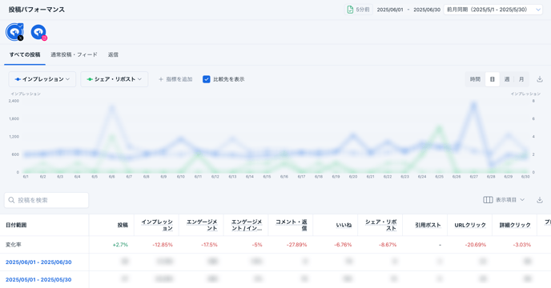The width and height of the screenshot is (551, 288).
Task: Click the 5分前 last-updated label
Action: [x=363, y=10]
